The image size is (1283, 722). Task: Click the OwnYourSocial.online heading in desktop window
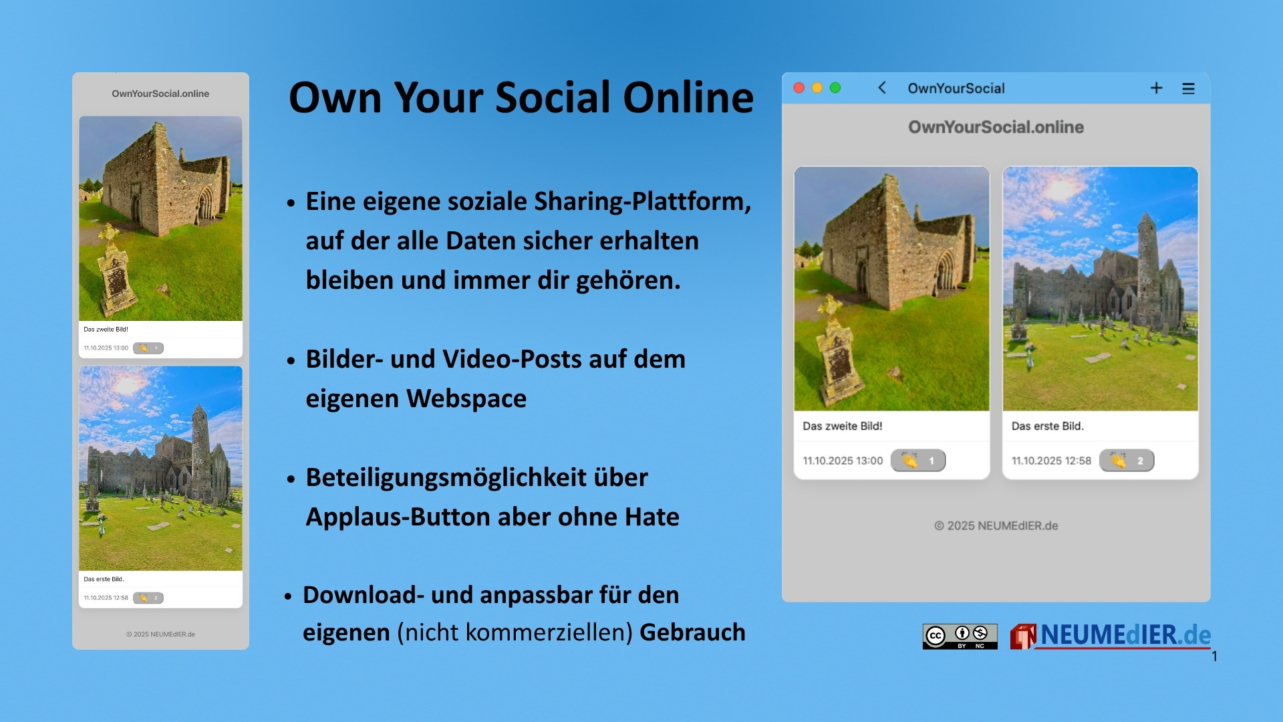click(996, 127)
